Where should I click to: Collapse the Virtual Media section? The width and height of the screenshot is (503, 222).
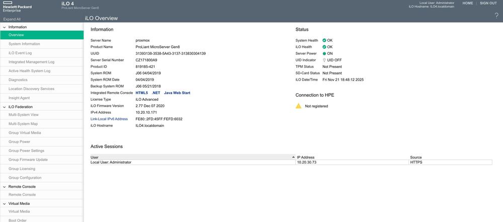click(4, 204)
